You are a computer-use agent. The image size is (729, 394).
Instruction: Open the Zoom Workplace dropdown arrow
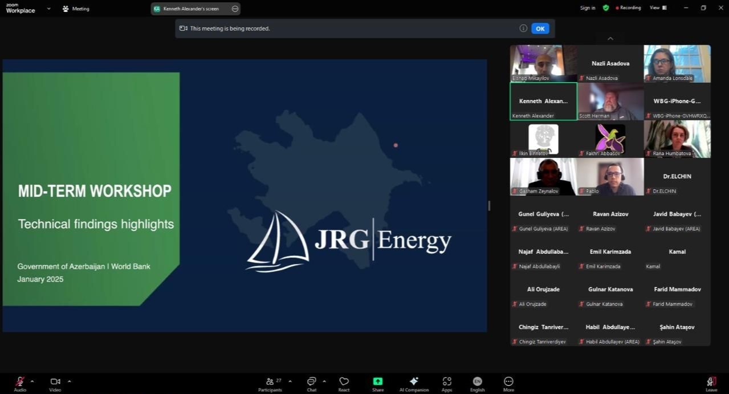48,9
